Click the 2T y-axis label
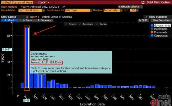Image resolution: width=172 pixels, height=106 pixels. click(9, 75)
